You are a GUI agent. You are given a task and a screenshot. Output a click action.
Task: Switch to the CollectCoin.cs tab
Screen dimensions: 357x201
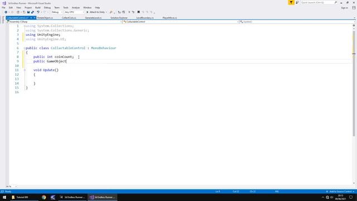tap(69, 18)
